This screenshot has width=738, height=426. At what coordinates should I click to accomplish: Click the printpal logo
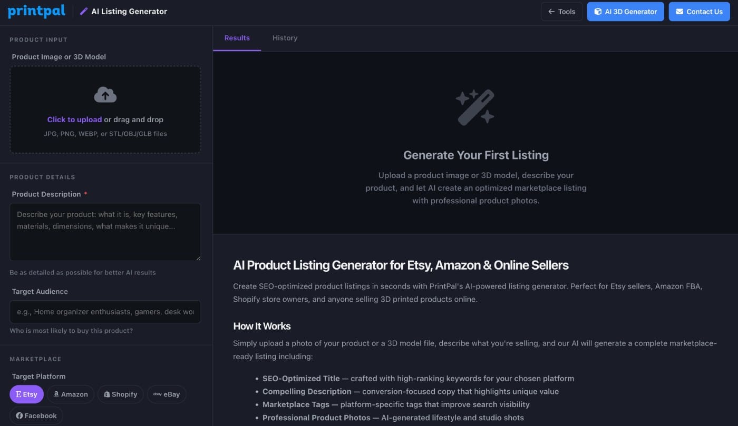(36, 11)
